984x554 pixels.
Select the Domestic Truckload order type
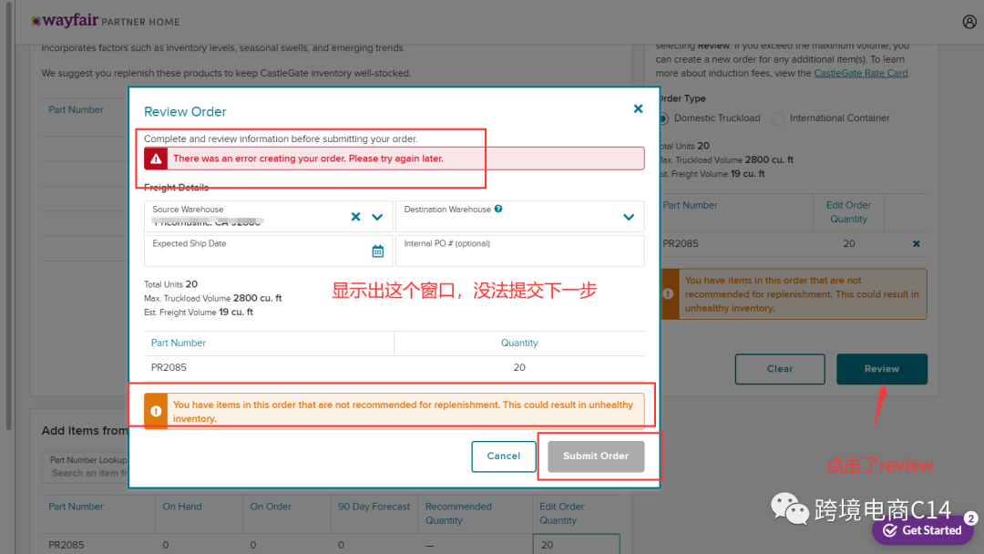click(662, 118)
